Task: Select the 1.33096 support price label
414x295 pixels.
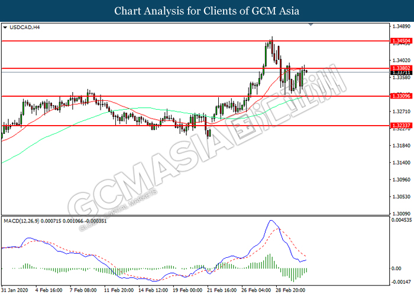Action: point(401,96)
